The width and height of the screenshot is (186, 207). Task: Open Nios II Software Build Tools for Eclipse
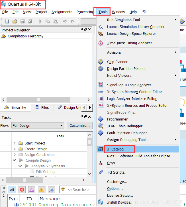tap(138, 156)
